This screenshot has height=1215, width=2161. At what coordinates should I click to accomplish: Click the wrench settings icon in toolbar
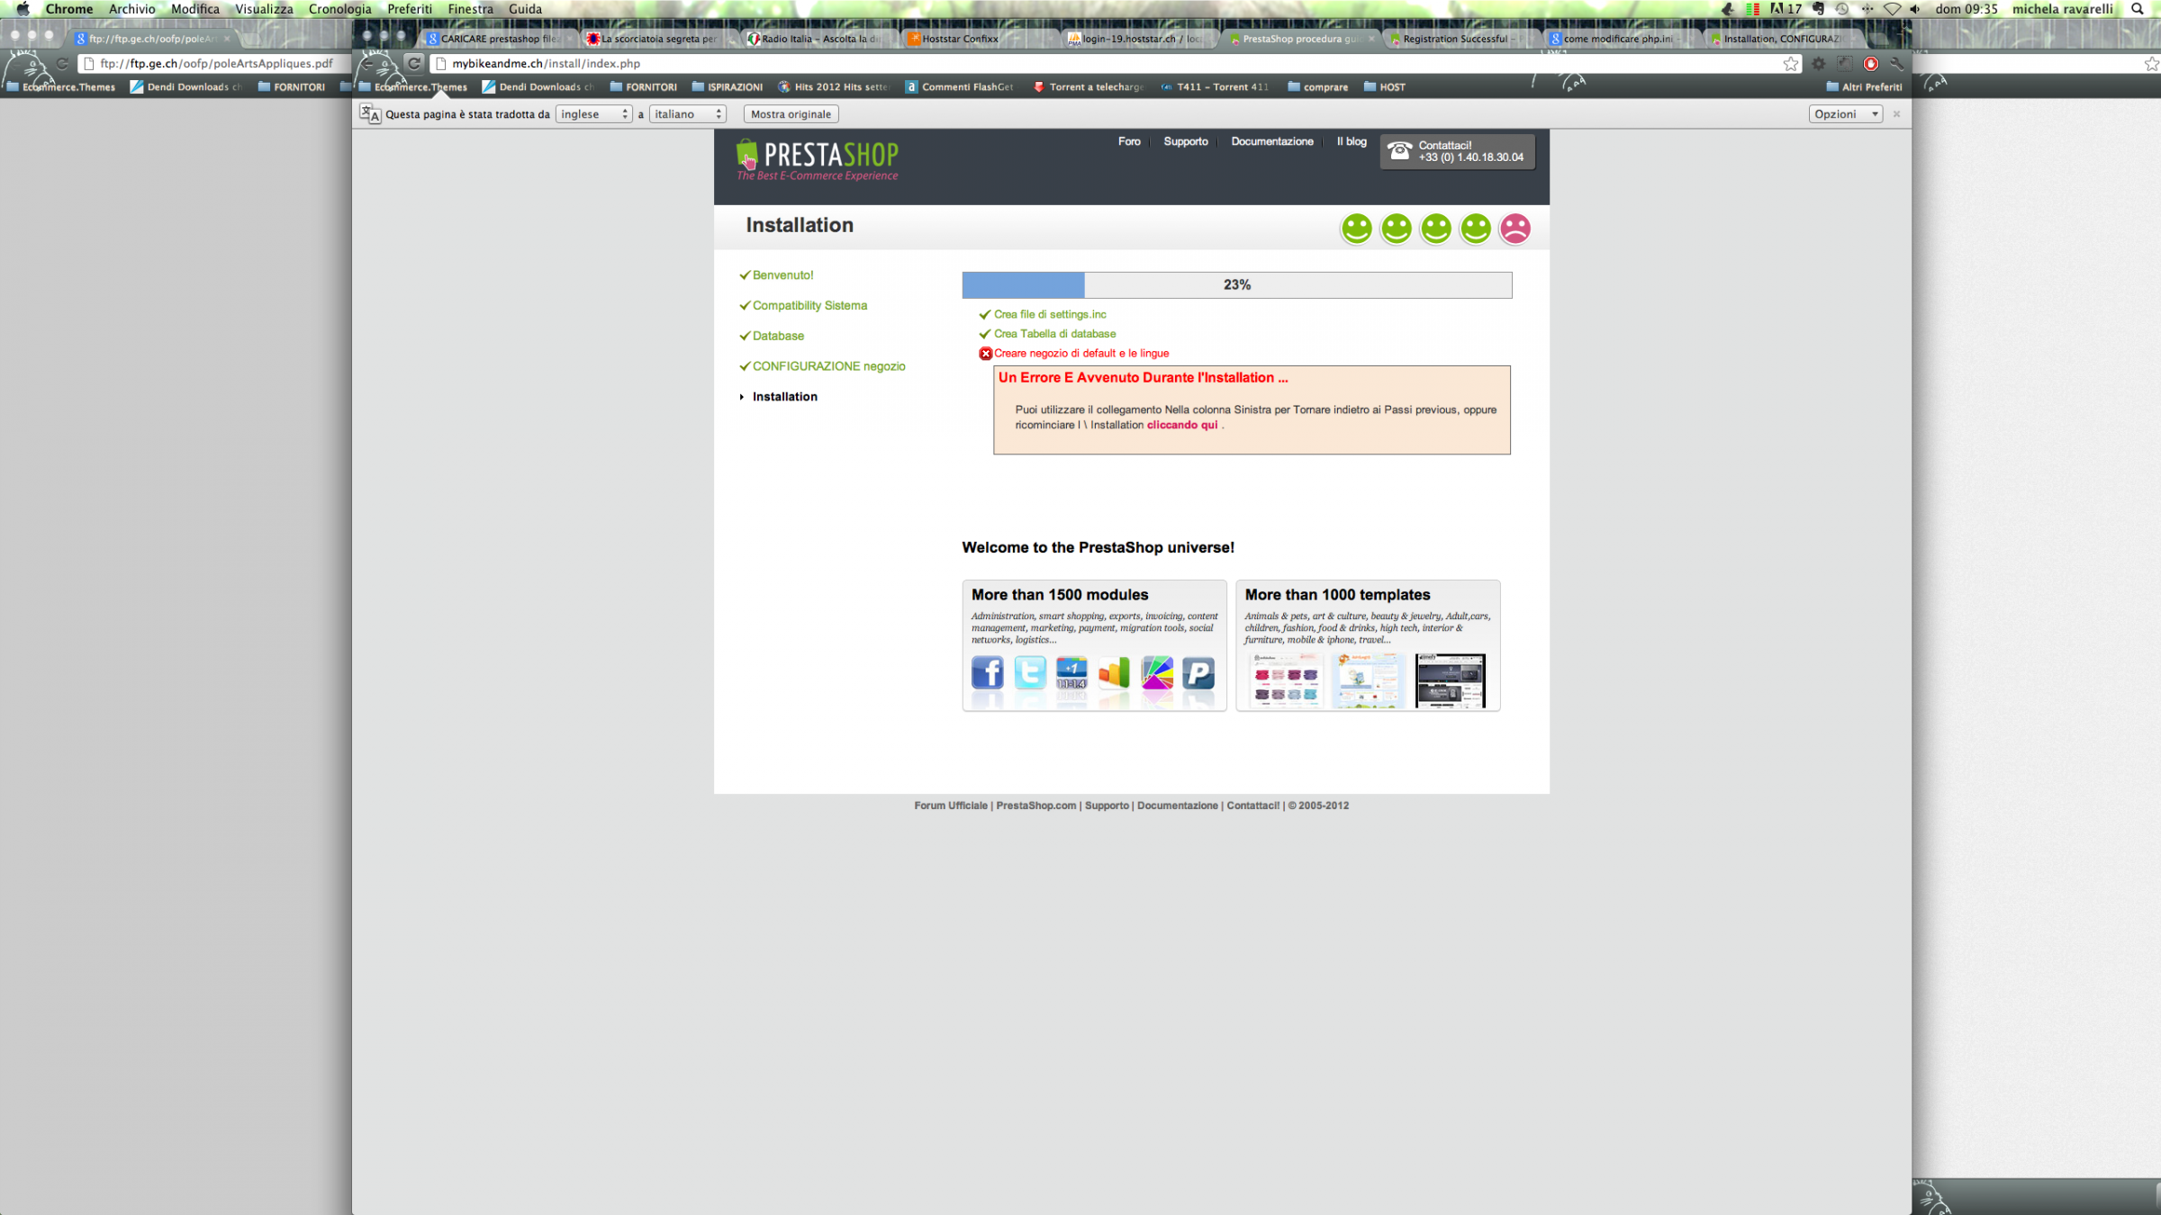(x=1896, y=64)
